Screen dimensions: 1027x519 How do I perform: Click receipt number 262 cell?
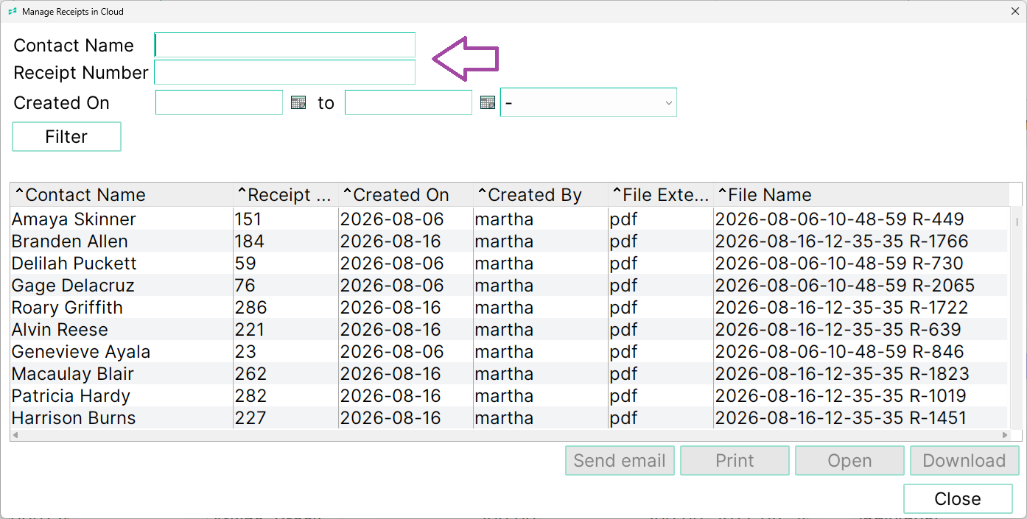click(x=286, y=374)
